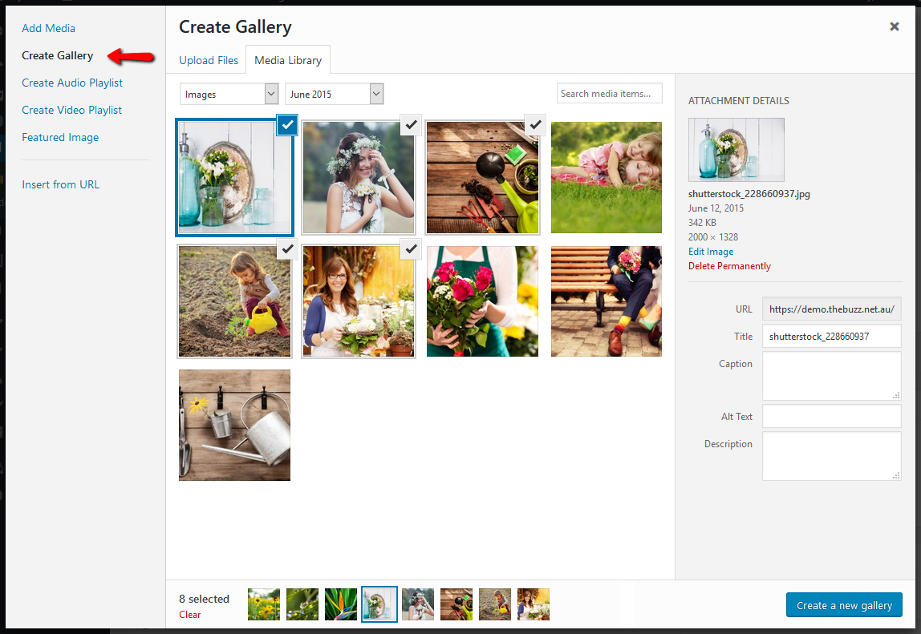This screenshot has height=634, width=921.
Task: Click the flower crown woman thumbnail
Action: (359, 177)
